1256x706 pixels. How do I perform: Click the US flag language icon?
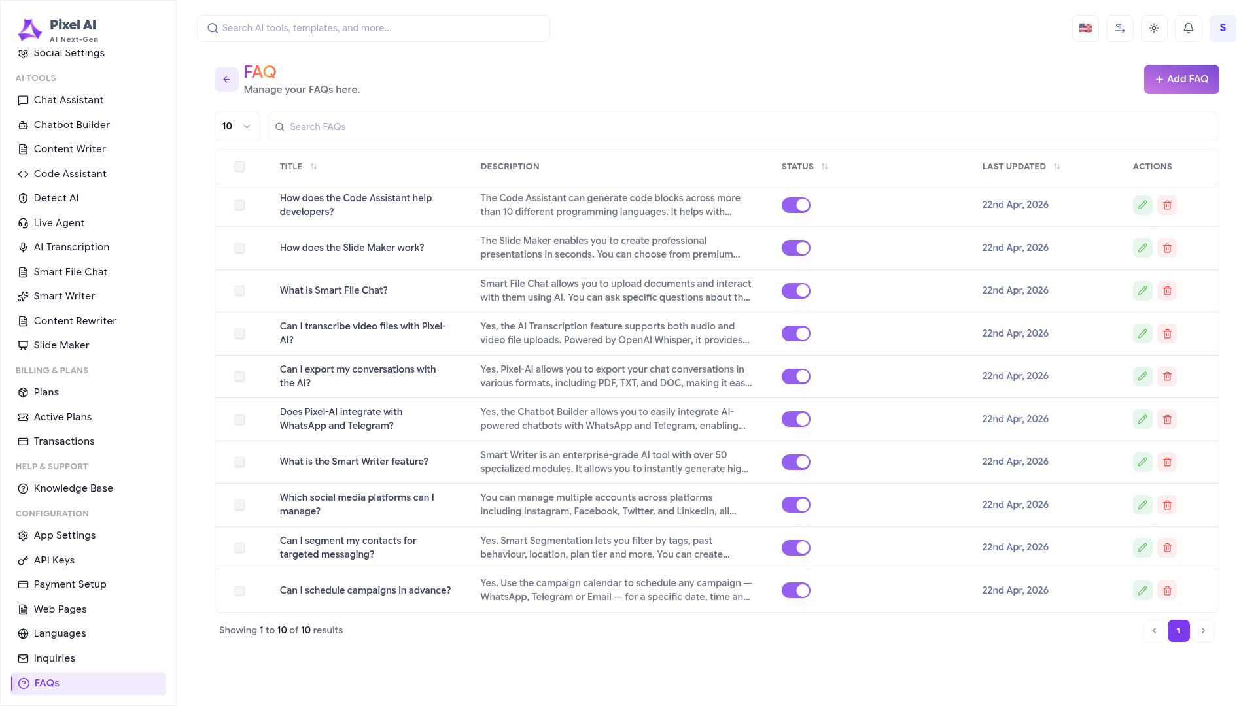[1085, 28]
